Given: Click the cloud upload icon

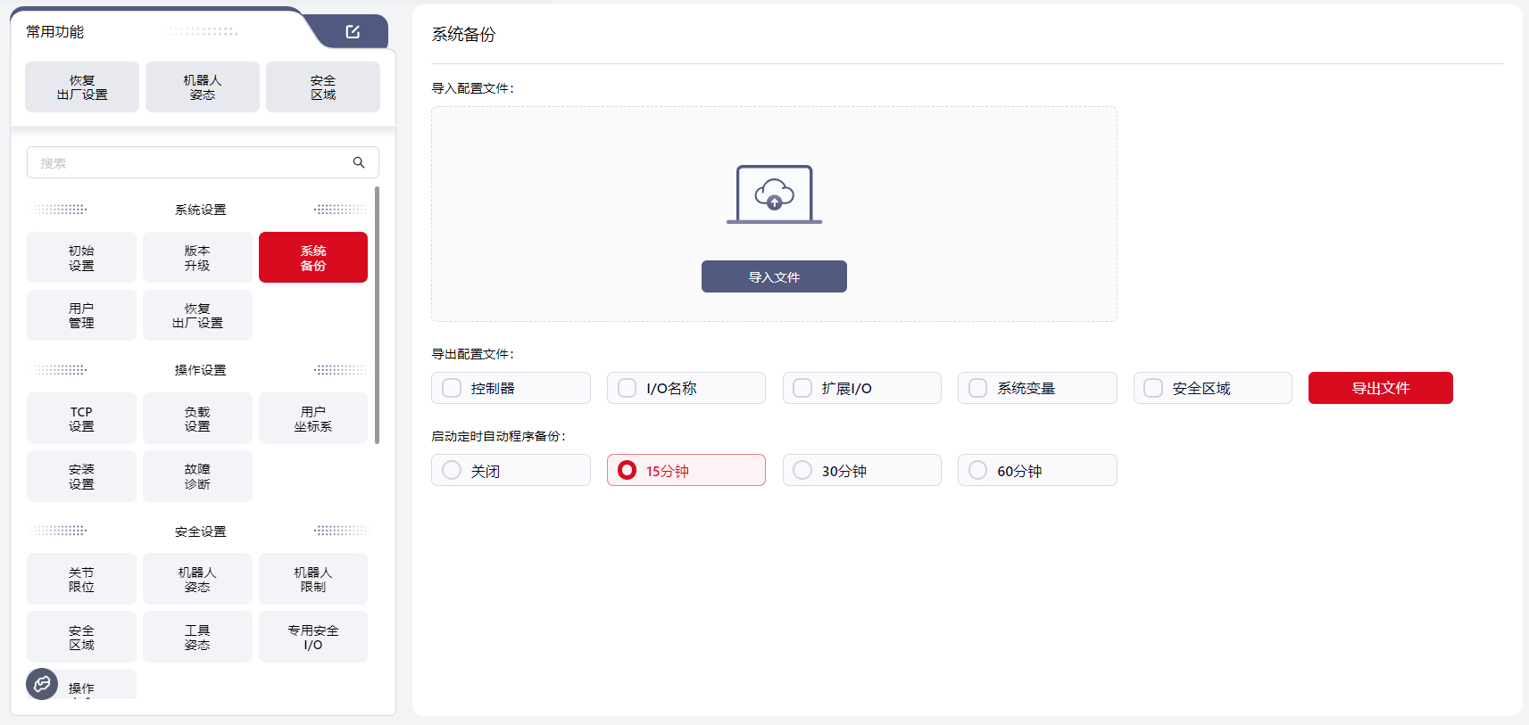Looking at the screenshot, I should tap(774, 194).
